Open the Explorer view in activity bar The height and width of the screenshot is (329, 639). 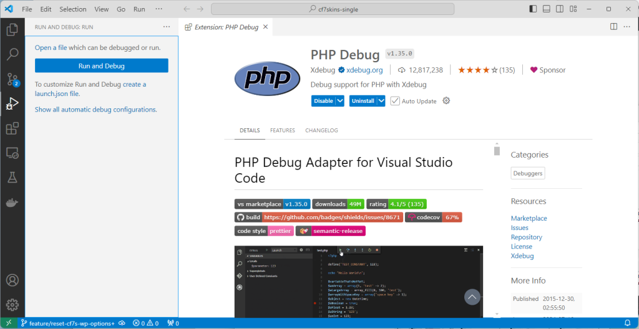[12, 29]
